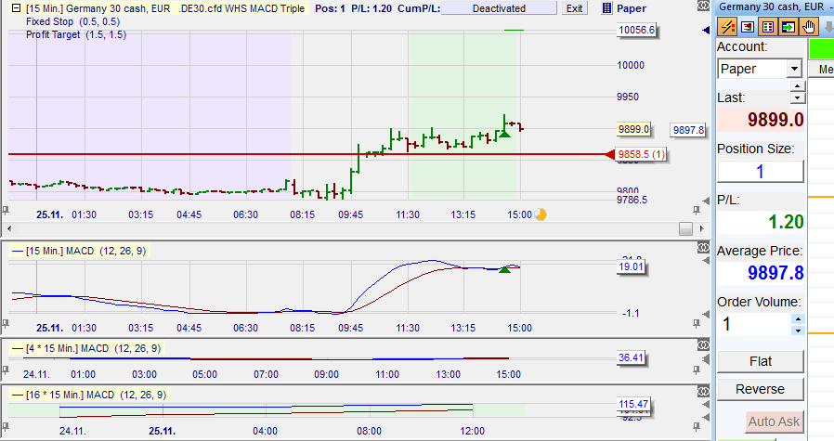Image resolution: width=834 pixels, height=441 pixels.
Task: Click the entry price label 9897.8 on chart
Action: [688, 130]
